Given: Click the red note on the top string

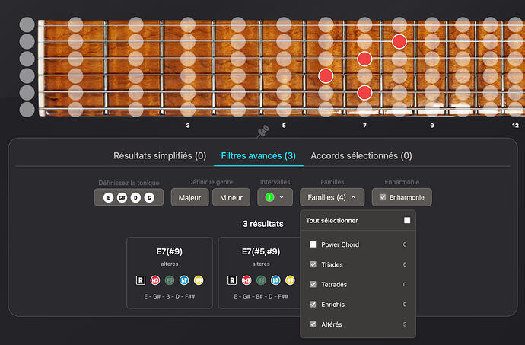Looking at the screenshot, I should [x=399, y=41].
